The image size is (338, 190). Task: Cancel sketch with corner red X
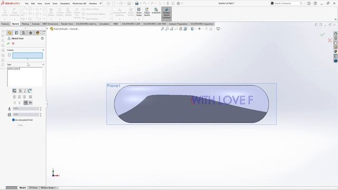pyautogui.click(x=330, y=40)
